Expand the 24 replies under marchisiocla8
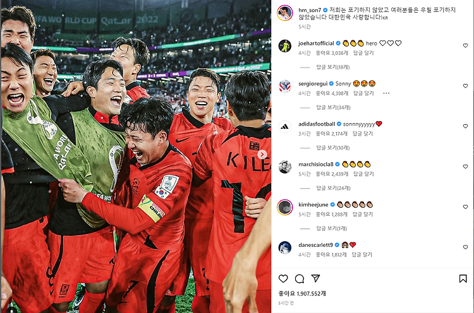Image resolution: width=474 pixels, height=313 pixels. coord(333,188)
